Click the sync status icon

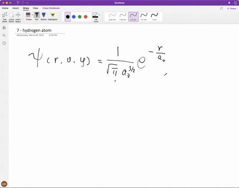click(222, 8)
